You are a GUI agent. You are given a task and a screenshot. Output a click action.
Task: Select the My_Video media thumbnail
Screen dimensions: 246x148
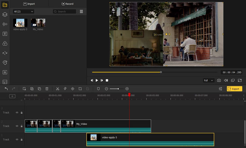pos(38,23)
